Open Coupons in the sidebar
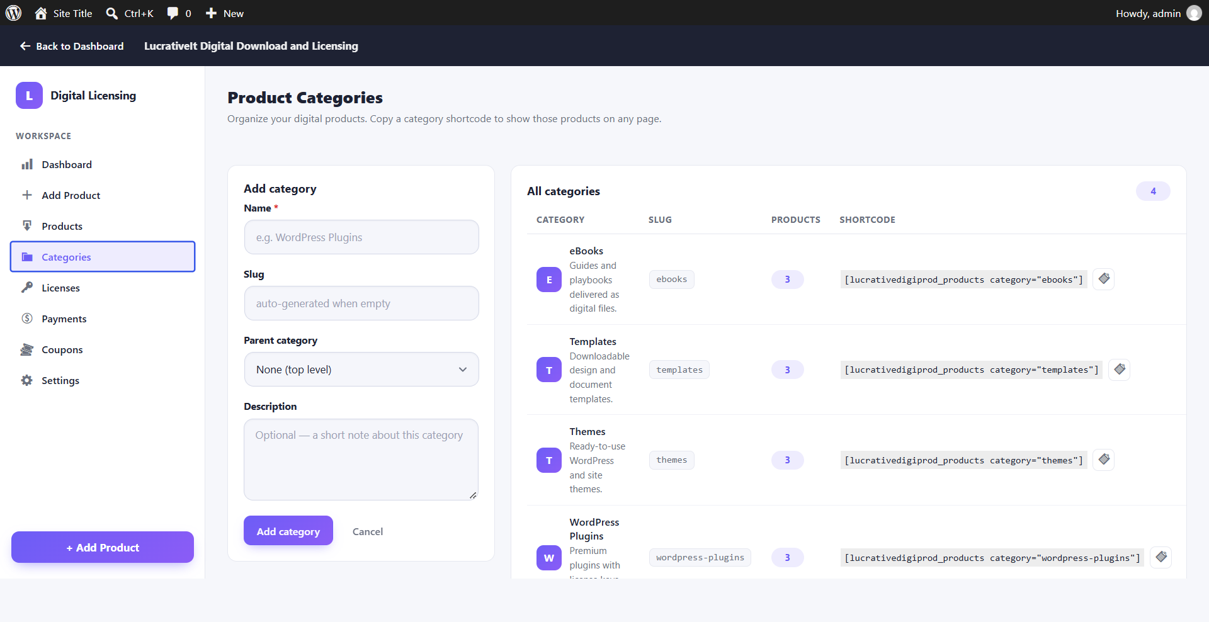The image size is (1209, 622). (x=103, y=349)
